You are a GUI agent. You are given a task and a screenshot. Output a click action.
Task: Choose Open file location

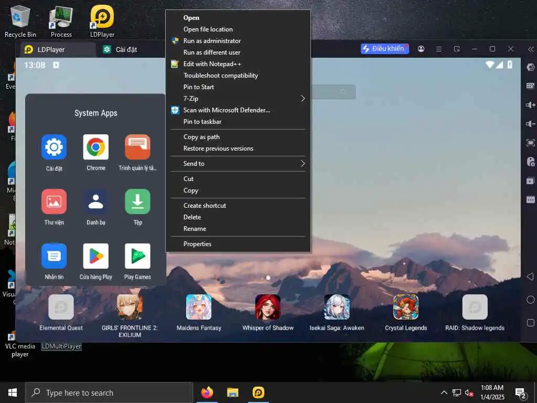[x=238, y=29]
